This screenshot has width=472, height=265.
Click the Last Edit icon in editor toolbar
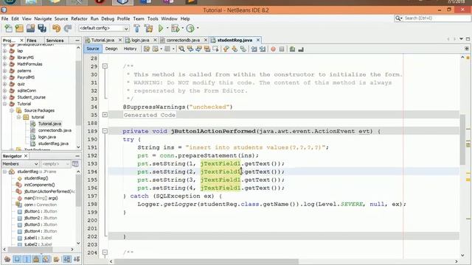point(147,49)
